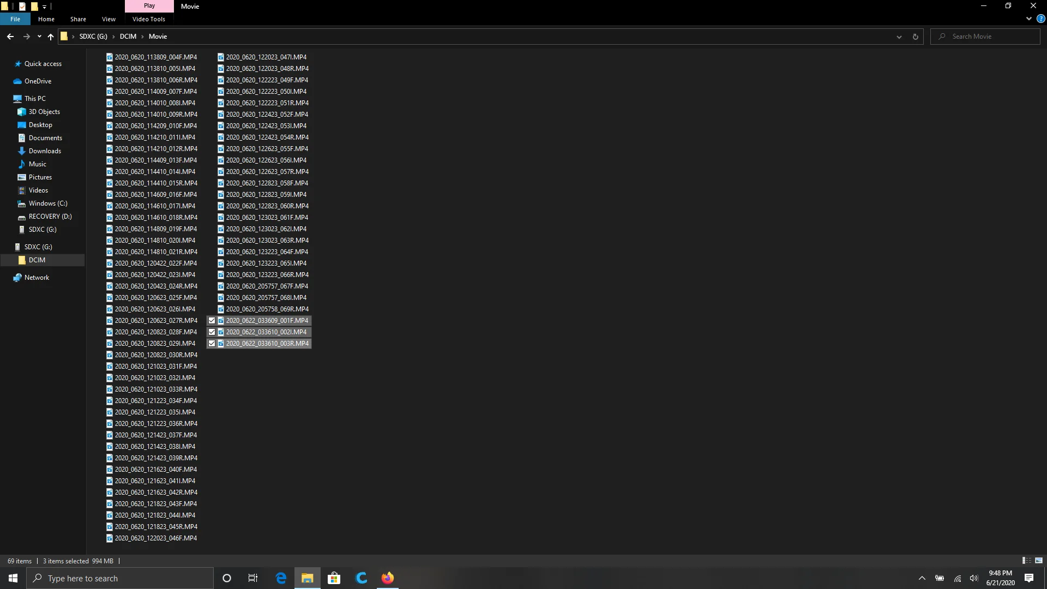This screenshot has width=1047, height=589.
Task: Uncheck the 2020_0622_033609_001F.MP4 checkbox
Action: (x=212, y=321)
